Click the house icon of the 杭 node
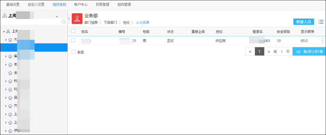Screen dimensions: 326x135 tap(10, 81)
